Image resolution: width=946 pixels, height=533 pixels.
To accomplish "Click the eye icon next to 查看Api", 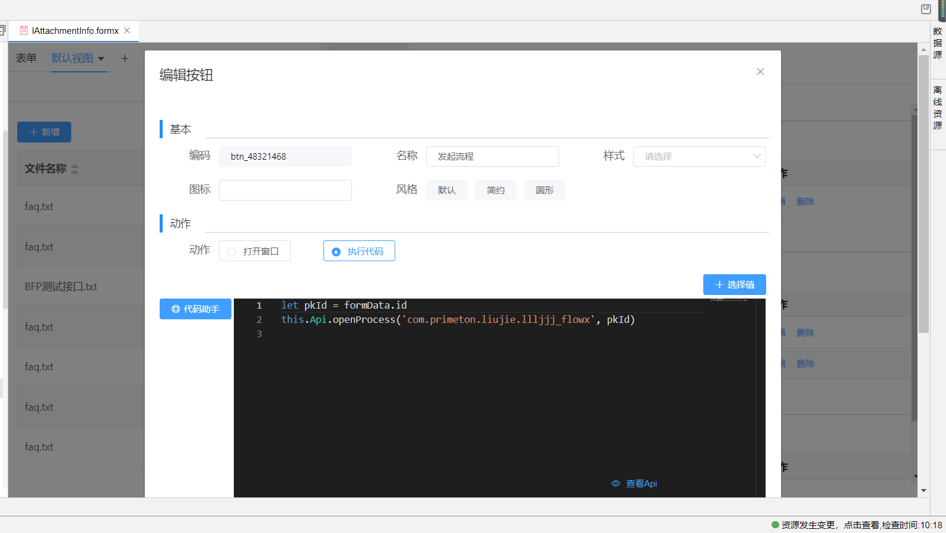I will [615, 484].
